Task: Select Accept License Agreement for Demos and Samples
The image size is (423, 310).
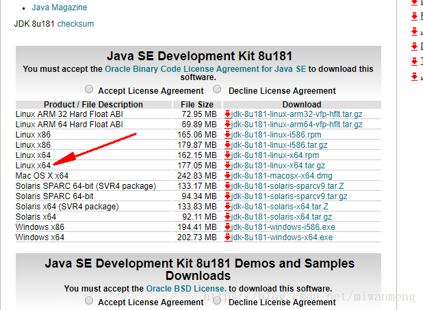Action: pyautogui.click(x=89, y=300)
